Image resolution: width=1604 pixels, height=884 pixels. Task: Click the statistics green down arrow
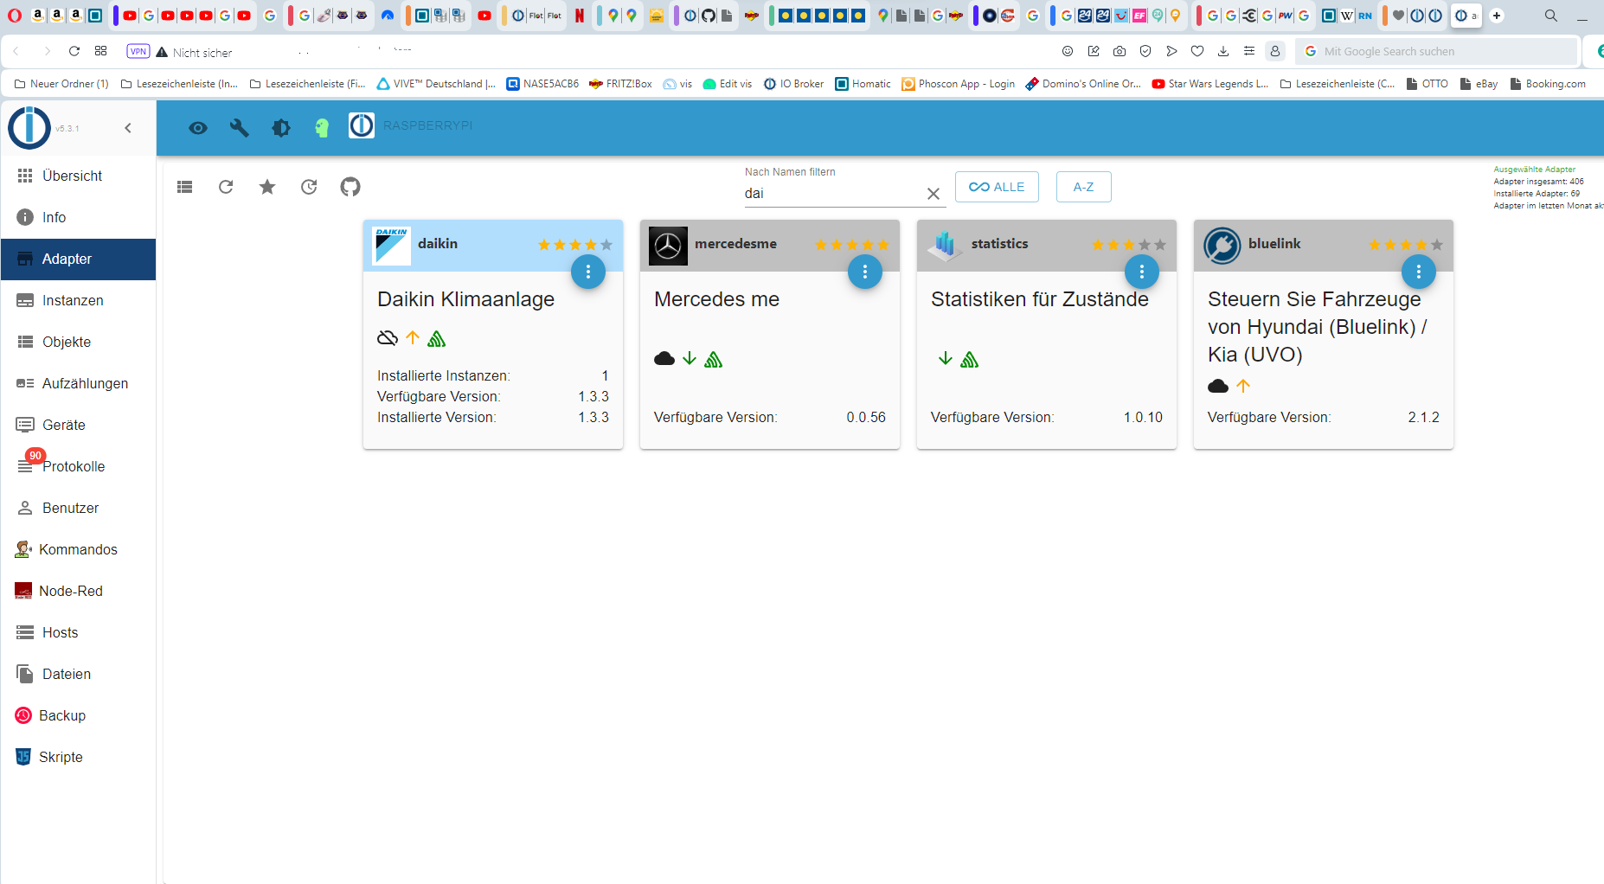(946, 358)
